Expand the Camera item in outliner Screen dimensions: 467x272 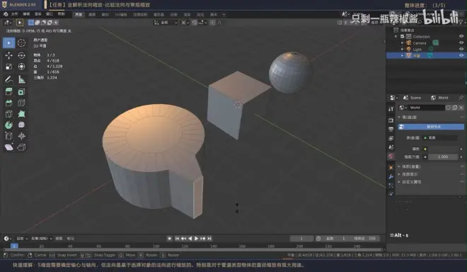[403, 43]
